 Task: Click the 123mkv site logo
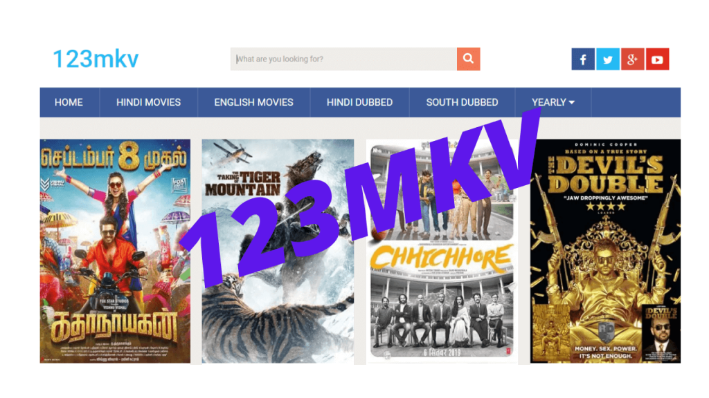(96, 59)
